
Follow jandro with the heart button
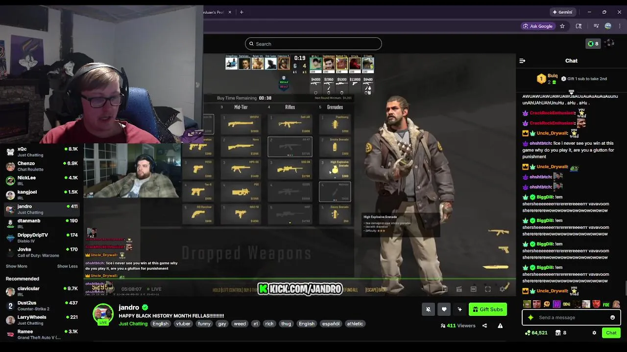444,309
